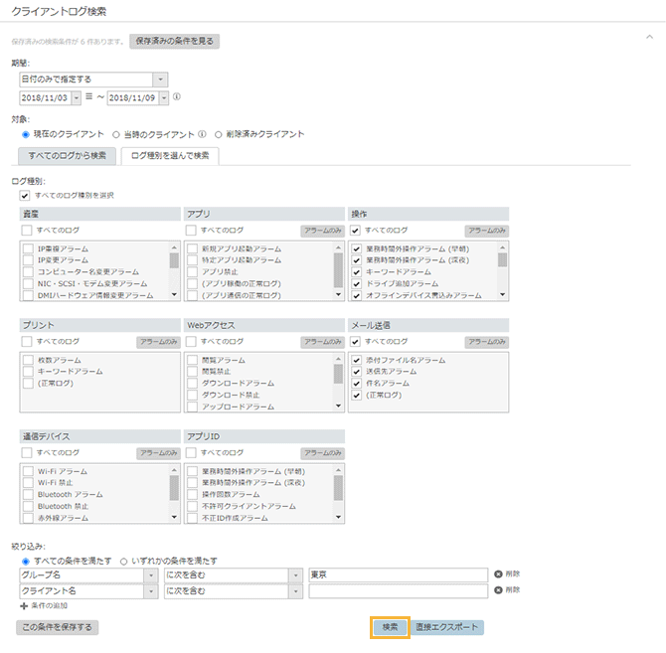Open に次を含む dropdown in クライアント名 row
The image size is (666, 653).
pos(295,590)
